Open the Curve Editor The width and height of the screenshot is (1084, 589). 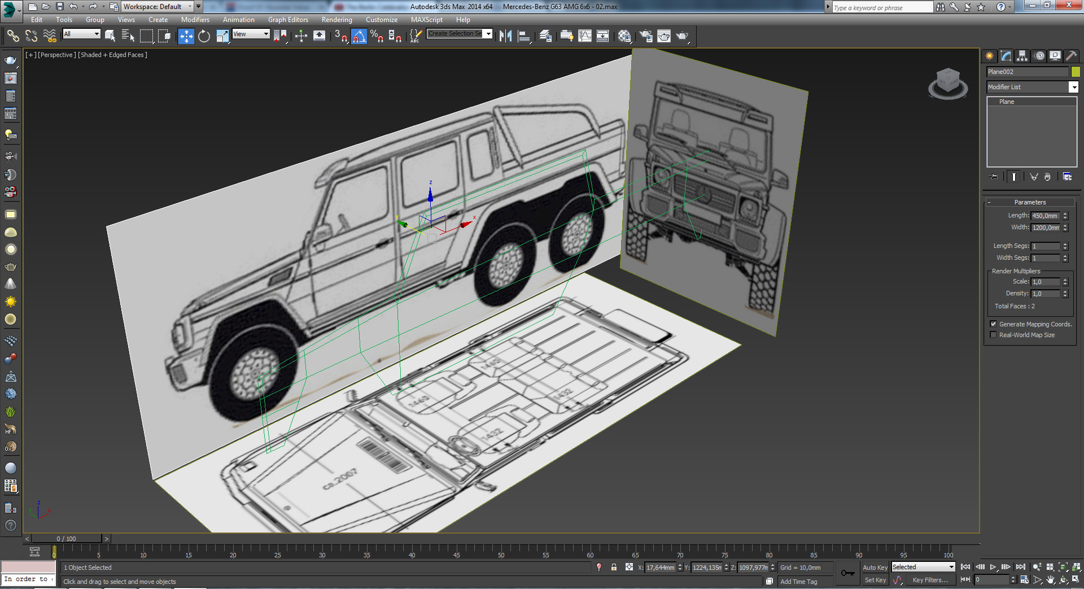[x=585, y=36]
